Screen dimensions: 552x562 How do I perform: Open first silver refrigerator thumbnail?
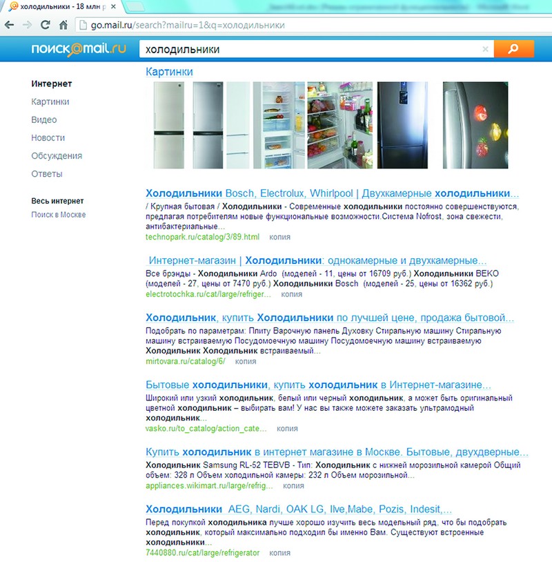[169, 125]
